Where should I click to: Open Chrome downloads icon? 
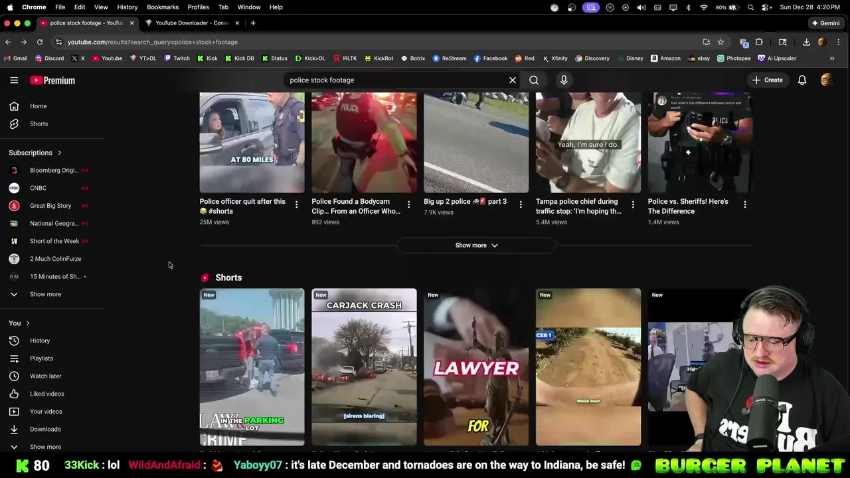[x=806, y=42]
